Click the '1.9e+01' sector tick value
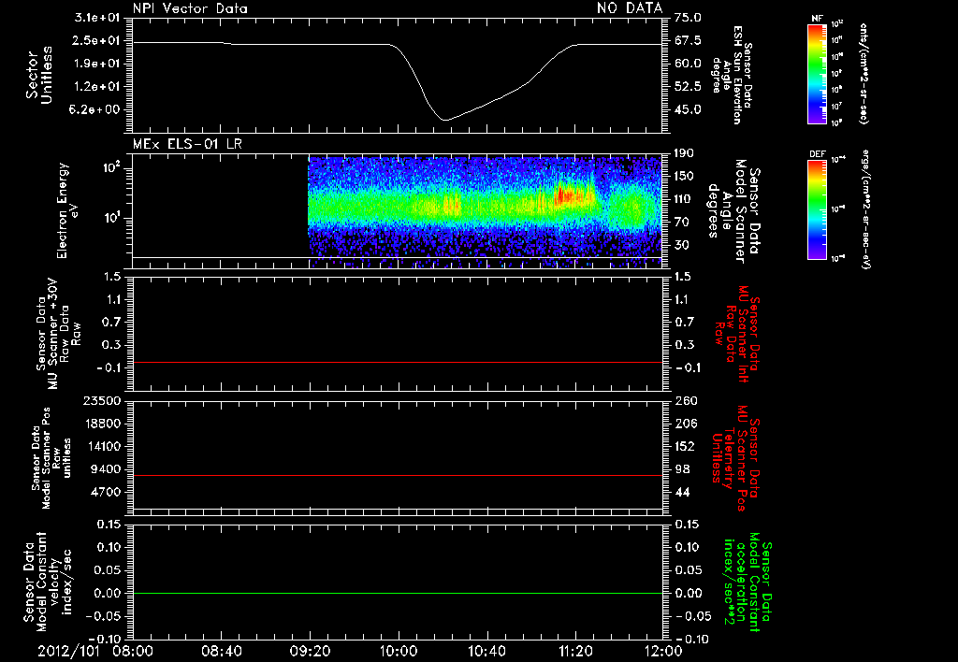Image resolution: width=958 pixels, height=662 pixels. [97, 64]
